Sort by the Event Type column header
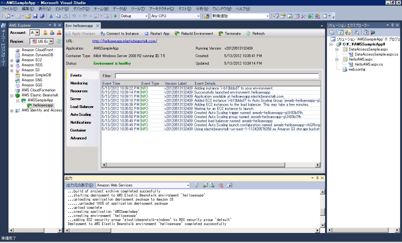Image resolution: width=402 pixels, height=243 pixels. coord(152,84)
